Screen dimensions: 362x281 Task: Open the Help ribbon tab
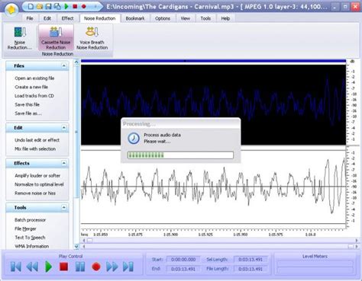[x=225, y=18]
